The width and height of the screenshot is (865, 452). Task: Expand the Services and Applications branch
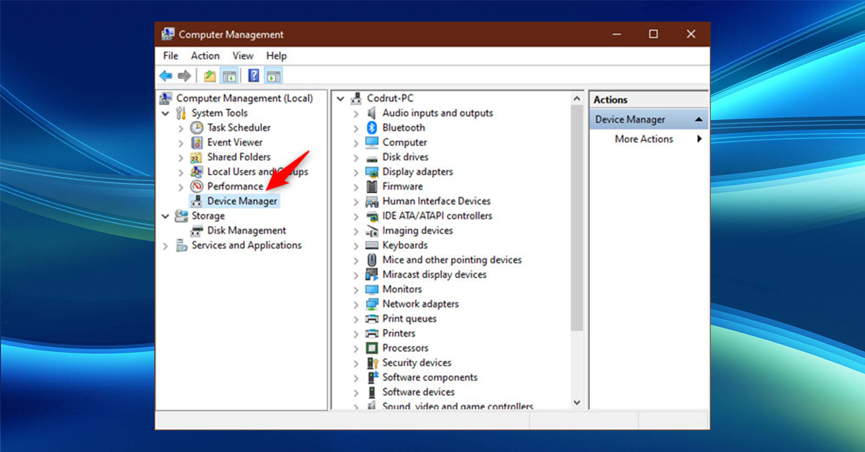[x=166, y=245]
